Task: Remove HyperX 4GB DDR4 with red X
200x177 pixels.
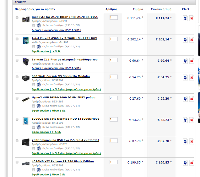Action: (192, 99)
